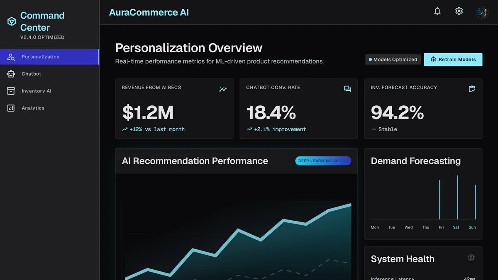Screen dimensions: 498x280
Task: Click the Sun label on forecasting chart
Action: click(x=472, y=227)
